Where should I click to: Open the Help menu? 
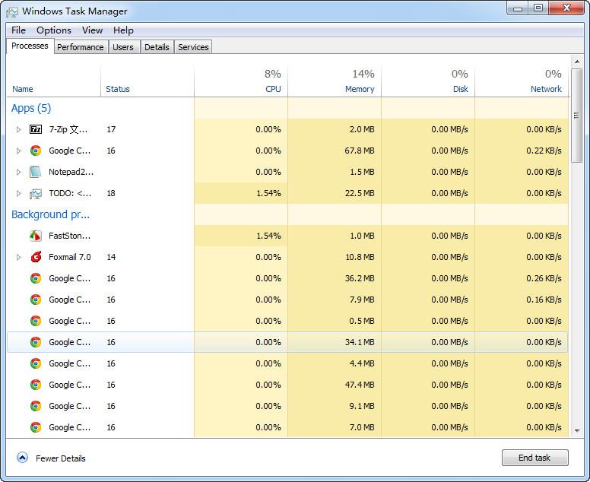tap(123, 30)
